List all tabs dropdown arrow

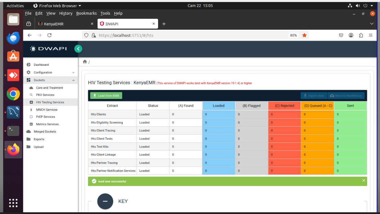(371, 24)
